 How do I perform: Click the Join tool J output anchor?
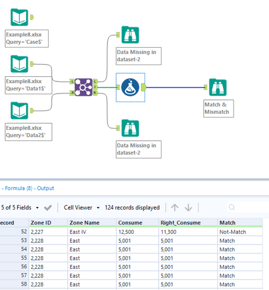[95, 87]
